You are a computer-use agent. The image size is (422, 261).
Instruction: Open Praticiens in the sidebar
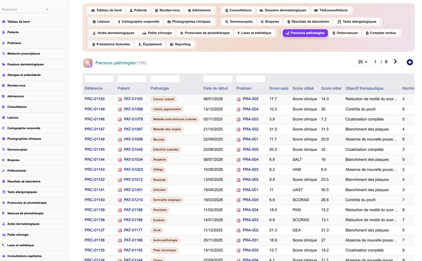14,43
